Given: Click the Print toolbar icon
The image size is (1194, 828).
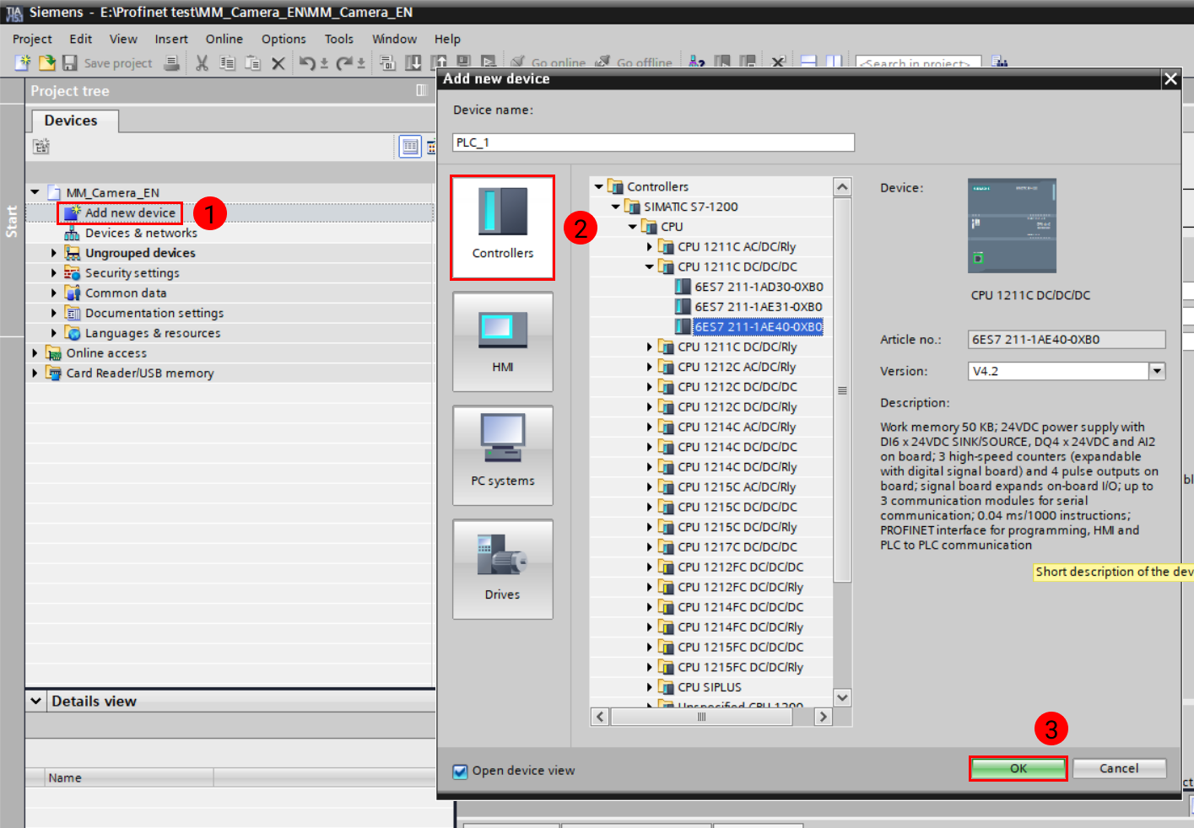Looking at the screenshot, I should click(x=171, y=62).
